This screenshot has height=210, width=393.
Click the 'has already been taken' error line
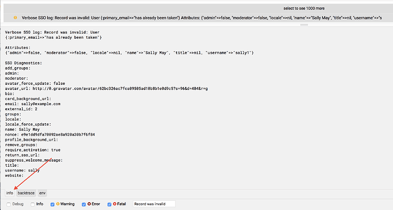pos(53,38)
